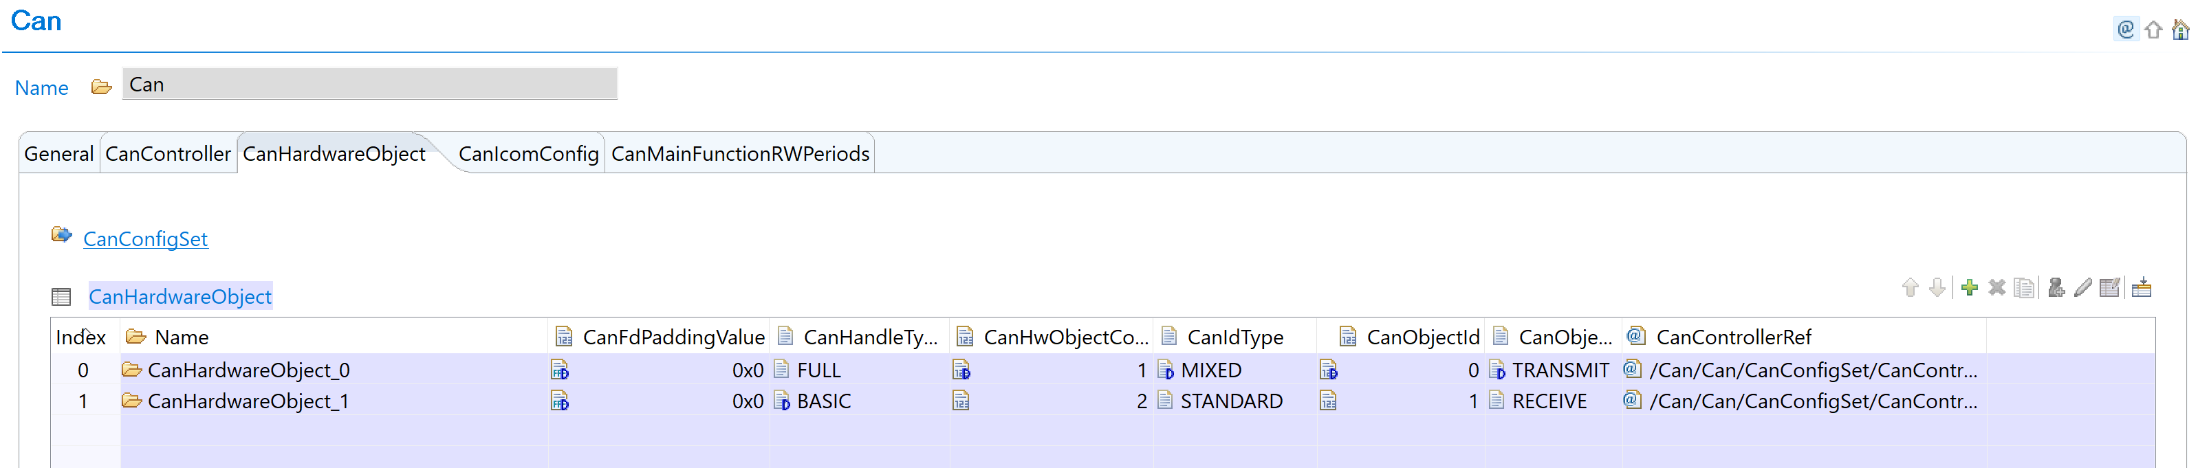Click the gray X delete-element icon
Screen dimensions: 2198x468
(x=1996, y=288)
